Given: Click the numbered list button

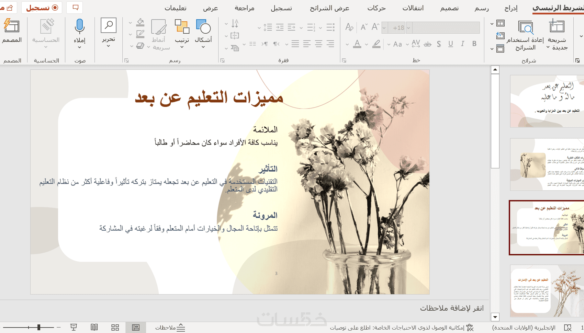Looking at the screenshot, I should (x=311, y=27).
